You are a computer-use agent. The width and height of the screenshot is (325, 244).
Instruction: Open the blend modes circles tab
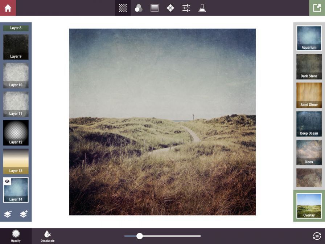tap(139, 8)
